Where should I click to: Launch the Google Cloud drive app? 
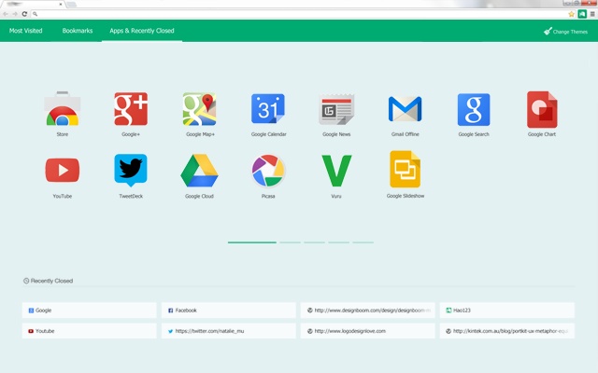tap(199, 171)
